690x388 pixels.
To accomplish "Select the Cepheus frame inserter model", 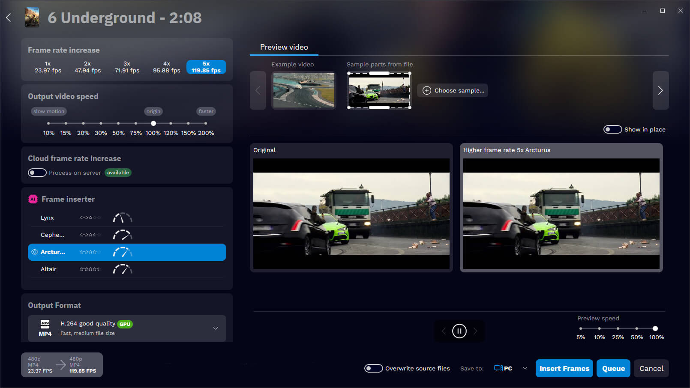I will (52, 235).
